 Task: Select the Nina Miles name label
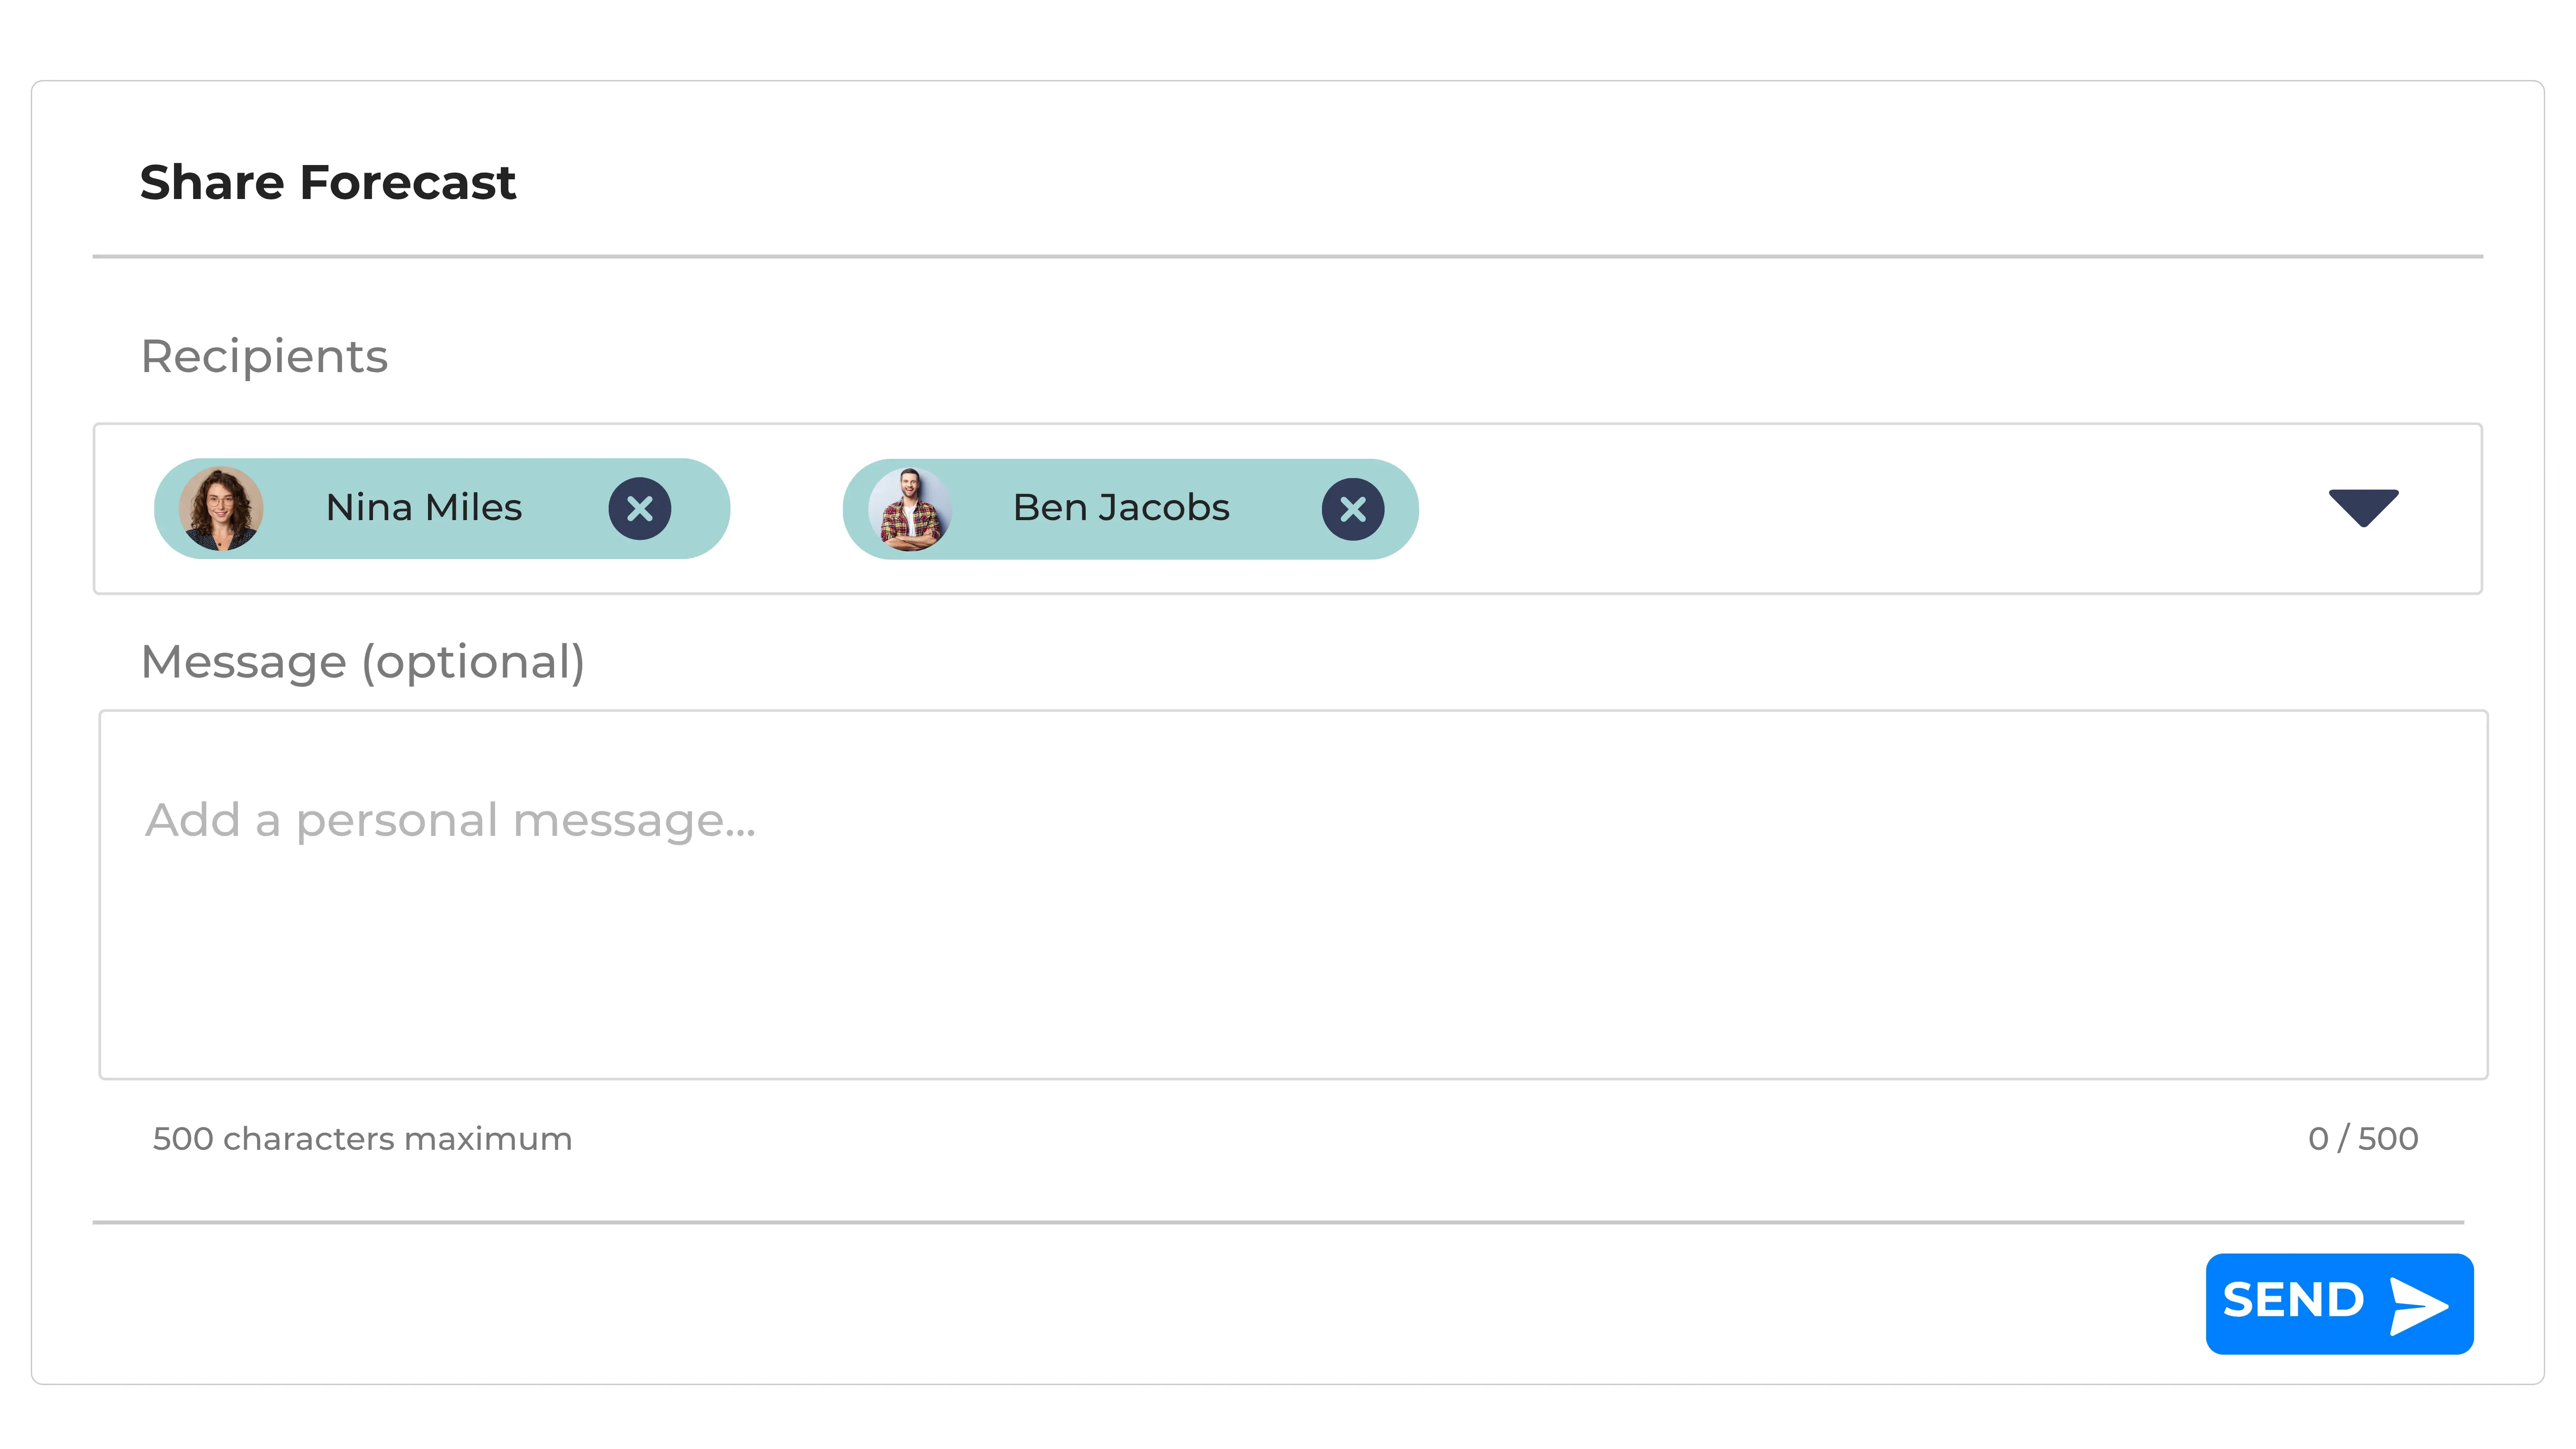(x=424, y=508)
